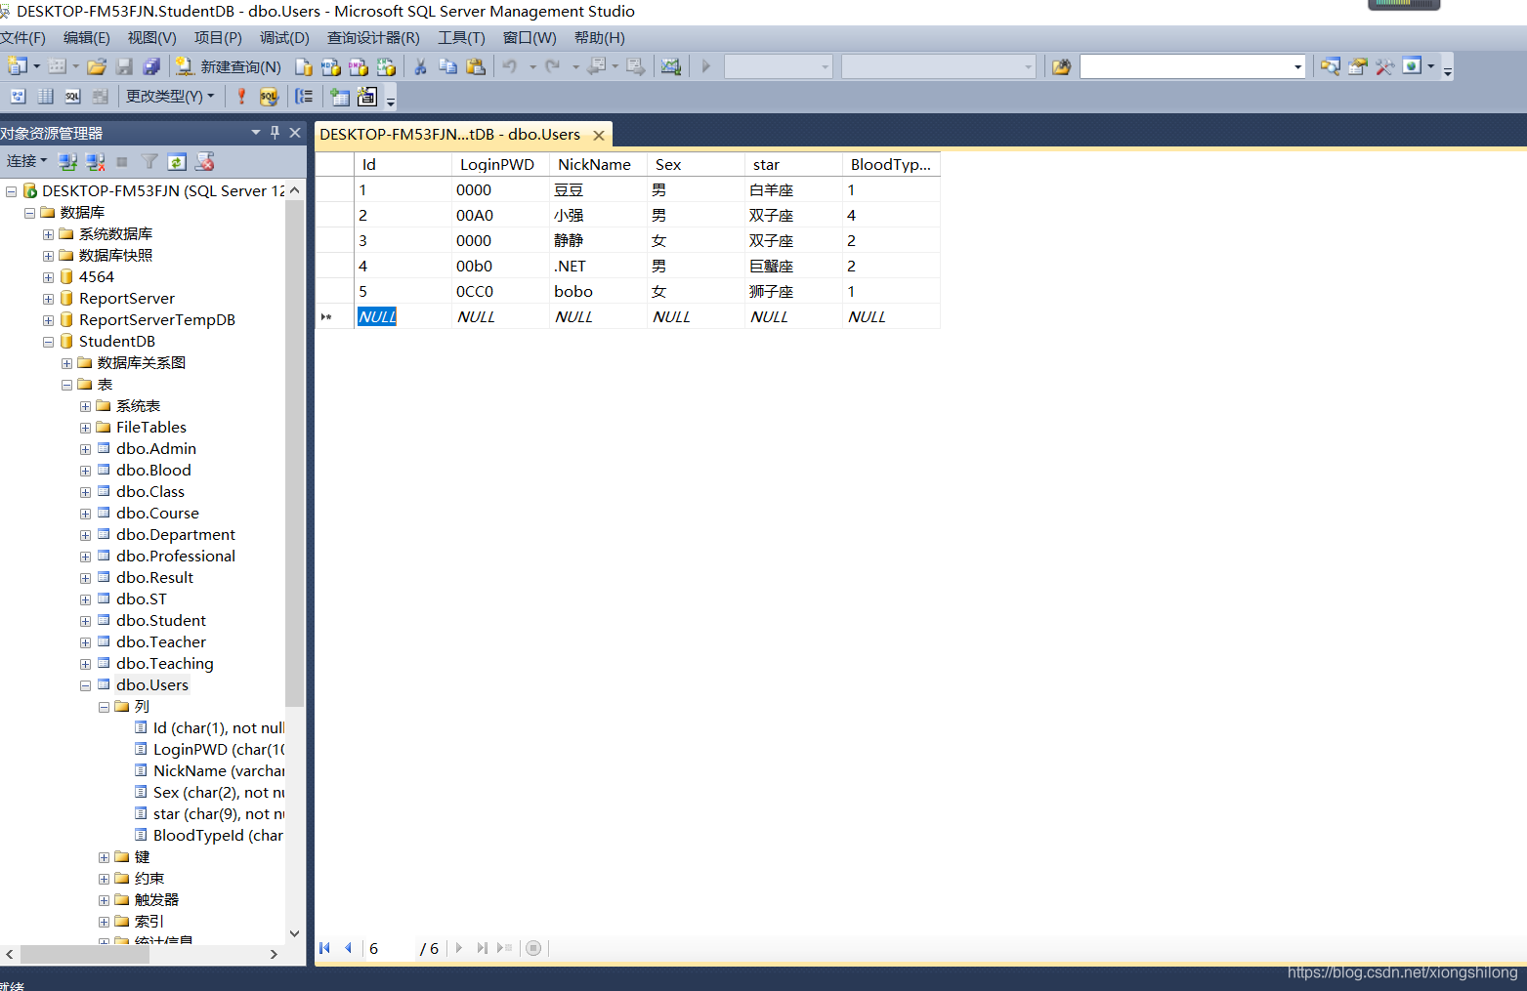Open the 编辑(E) menu
This screenshot has width=1527, height=991.
point(87,38)
